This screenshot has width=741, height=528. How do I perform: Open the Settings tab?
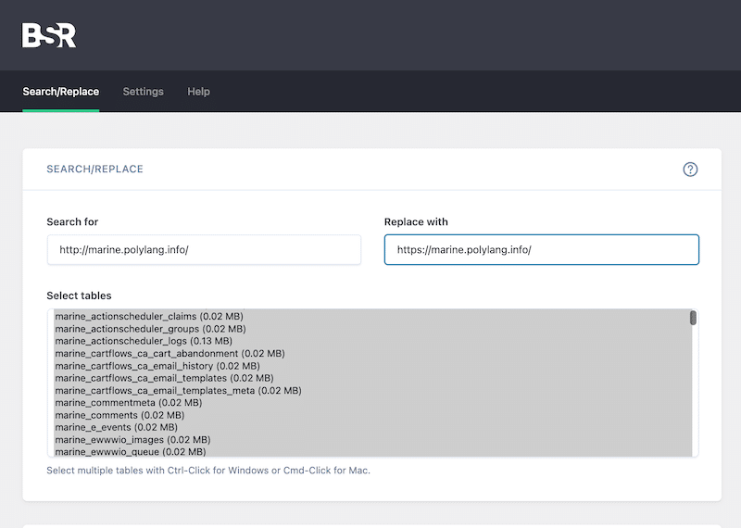[144, 92]
